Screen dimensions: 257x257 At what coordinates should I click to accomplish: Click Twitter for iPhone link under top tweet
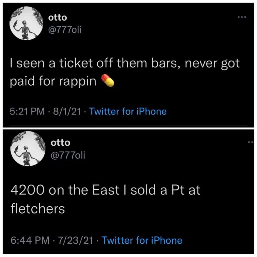[128, 111]
